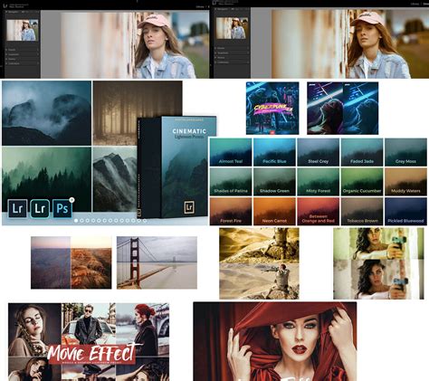Expand the Presets panel in the left Lightroom window
This screenshot has height=381, width=429.
click(23, 50)
